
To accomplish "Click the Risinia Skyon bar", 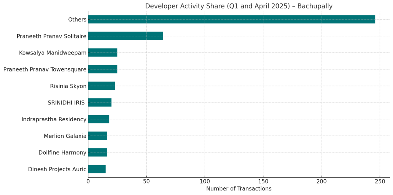I will coord(101,86).
